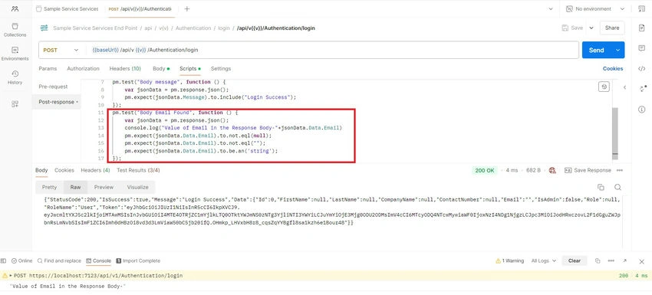Open the All Logs filter dropdown
This screenshot has height=295, width=652.
(544, 261)
